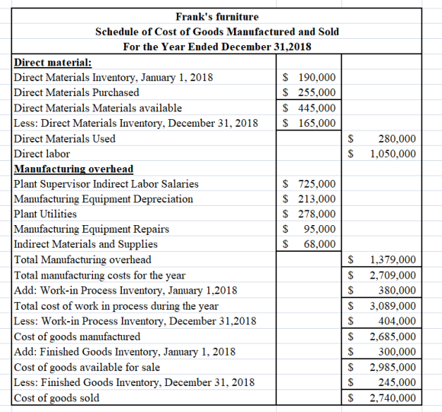
Task: Select the 68,000 value cell
Action: point(309,244)
